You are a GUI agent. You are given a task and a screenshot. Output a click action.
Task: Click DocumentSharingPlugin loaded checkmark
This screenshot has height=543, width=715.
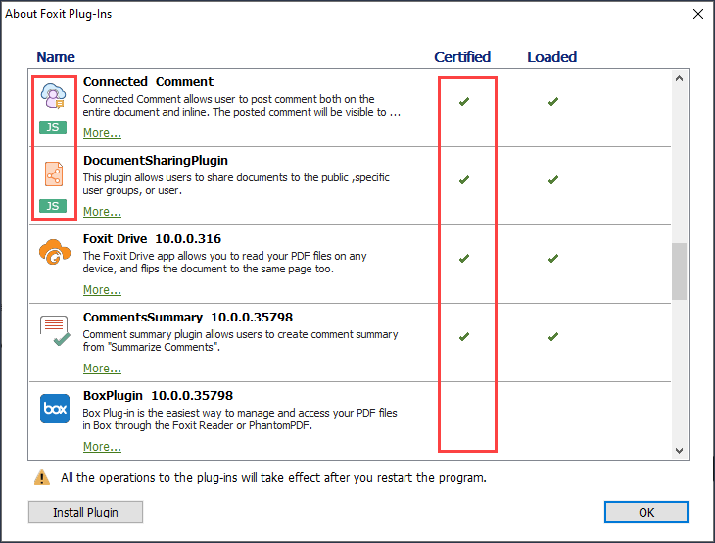[x=553, y=179]
